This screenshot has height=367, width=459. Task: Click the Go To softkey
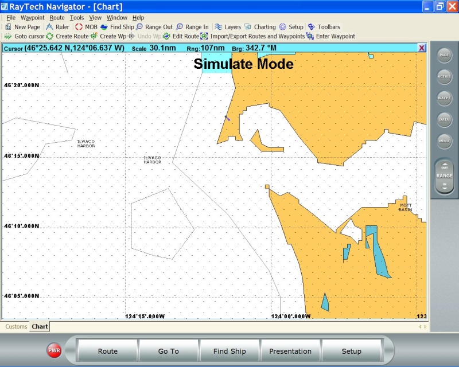169,351
